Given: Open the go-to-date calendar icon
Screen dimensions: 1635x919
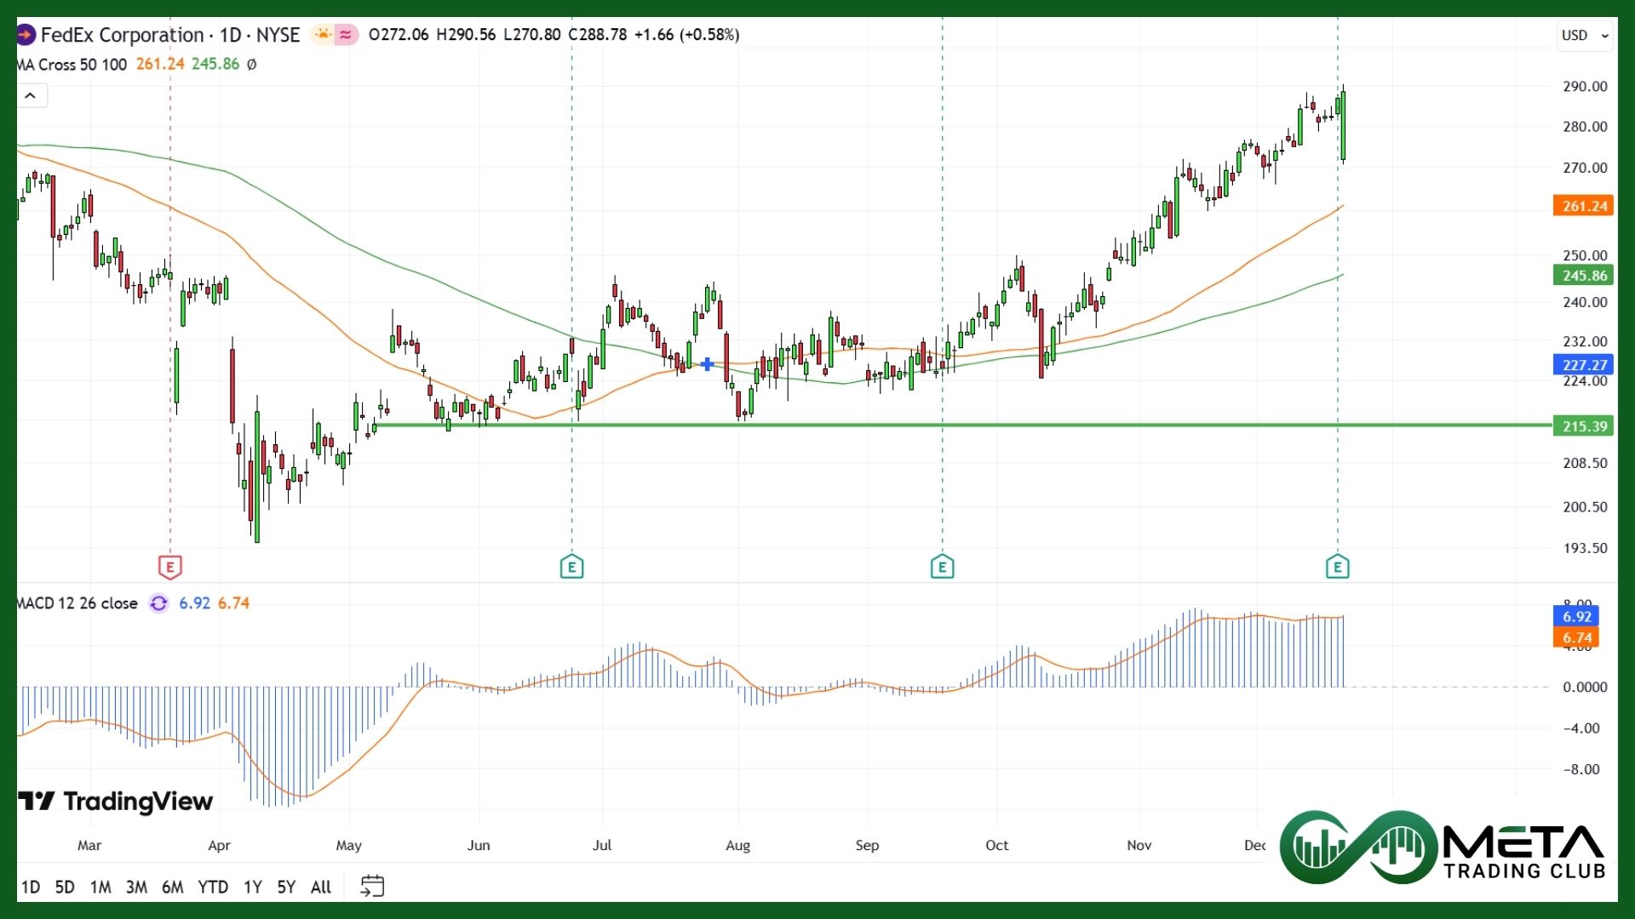Looking at the screenshot, I should pos(372,886).
